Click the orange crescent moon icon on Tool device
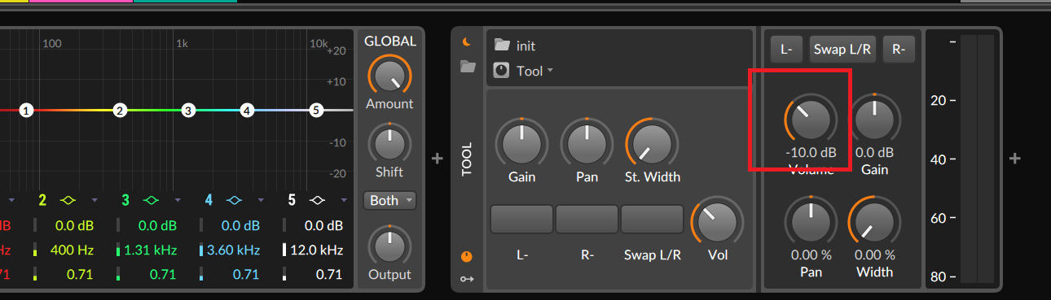Image resolution: width=1051 pixels, height=300 pixels. [x=467, y=42]
